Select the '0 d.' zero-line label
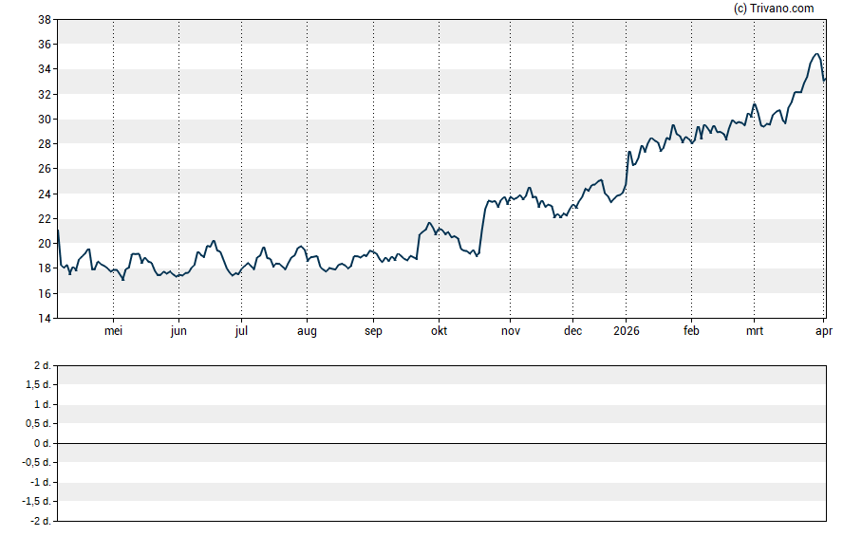Screen dimensions: 843x536 pyautogui.click(x=42, y=444)
